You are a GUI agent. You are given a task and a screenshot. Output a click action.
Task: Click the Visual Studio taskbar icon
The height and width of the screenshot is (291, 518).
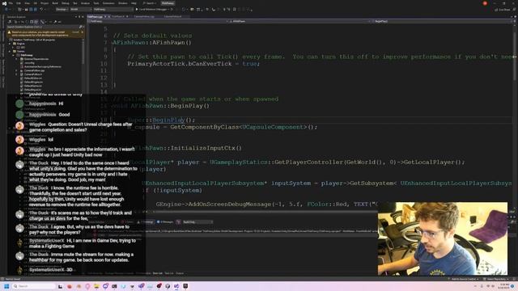pyautogui.click(x=176, y=286)
